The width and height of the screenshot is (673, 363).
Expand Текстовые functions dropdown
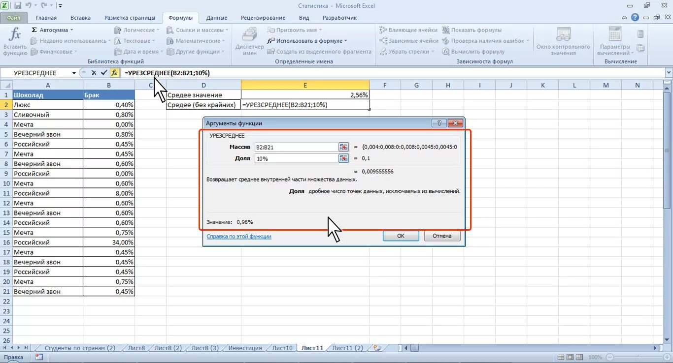(135, 41)
